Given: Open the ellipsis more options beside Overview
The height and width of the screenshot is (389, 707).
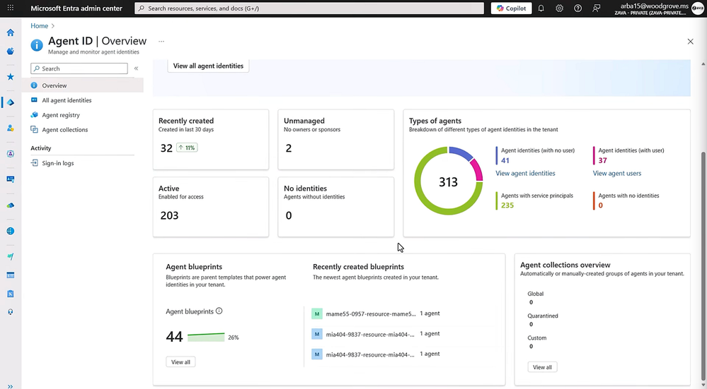Looking at the screenshot, I should point(161,42).
